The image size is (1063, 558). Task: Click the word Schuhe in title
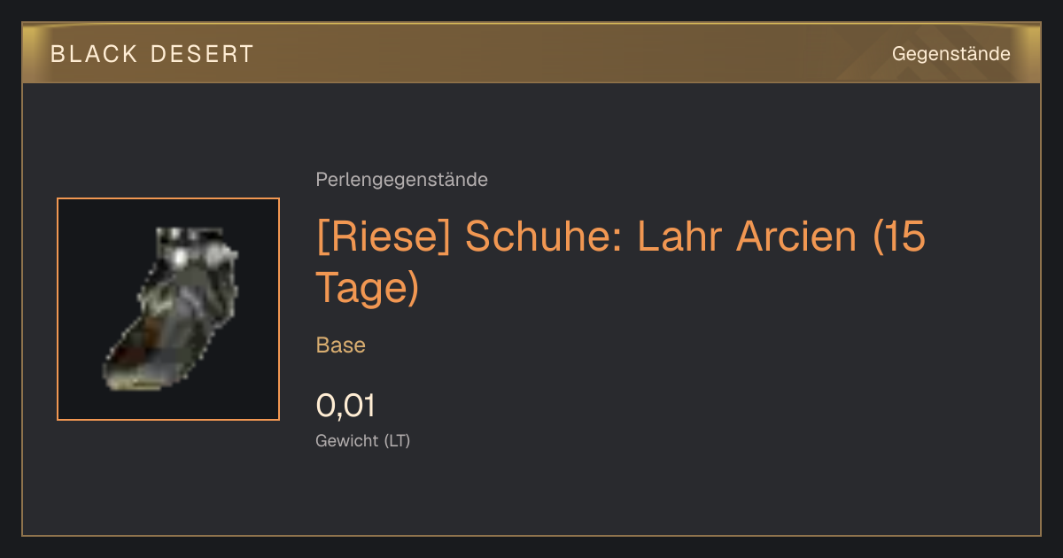coord(544,237)
